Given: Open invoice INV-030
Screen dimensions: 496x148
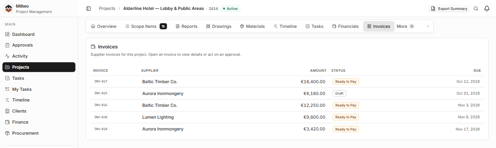Looking at the screenshot, I should click(x=287, y=117).
